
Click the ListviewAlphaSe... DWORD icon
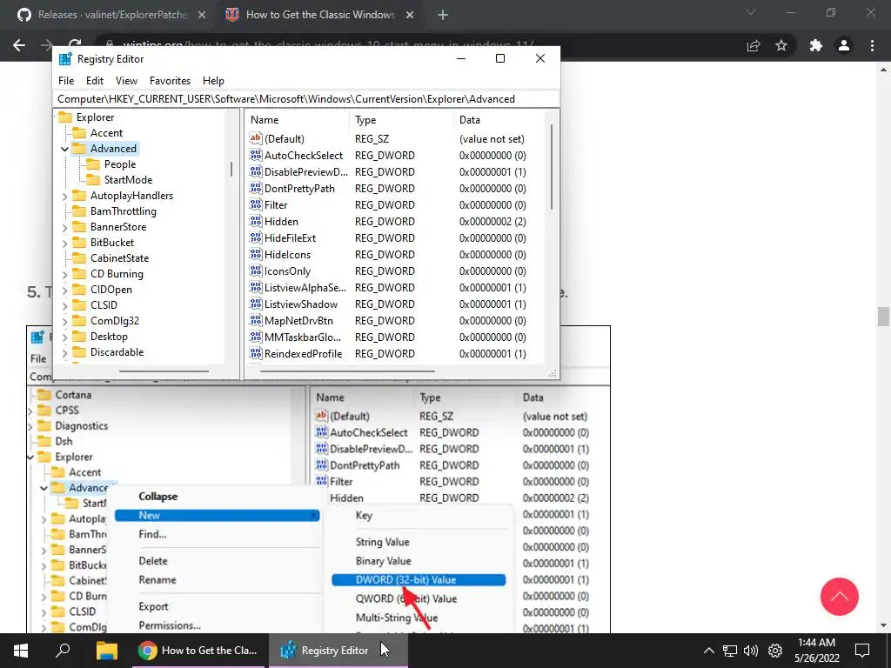click(x=256, y=287)
